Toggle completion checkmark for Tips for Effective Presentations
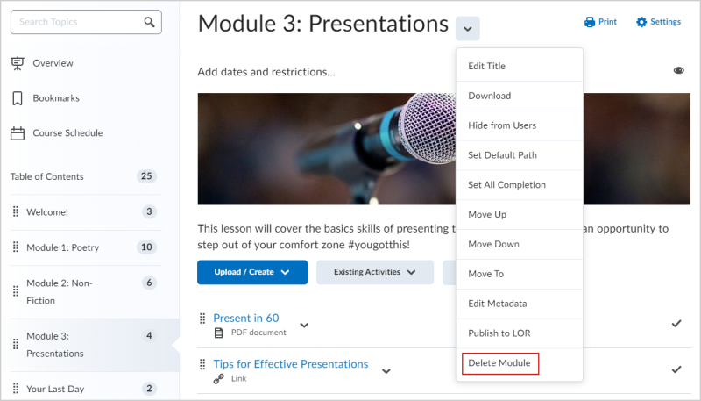701x401 pixels. point(676,369)
